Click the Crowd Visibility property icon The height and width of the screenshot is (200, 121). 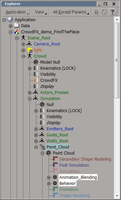(36, 74)
